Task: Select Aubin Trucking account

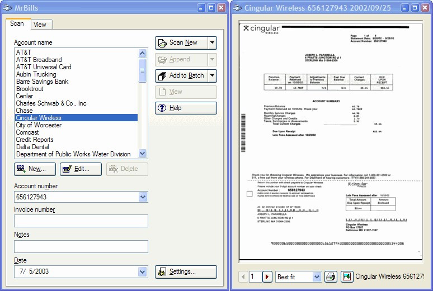Action: point(76,74)
